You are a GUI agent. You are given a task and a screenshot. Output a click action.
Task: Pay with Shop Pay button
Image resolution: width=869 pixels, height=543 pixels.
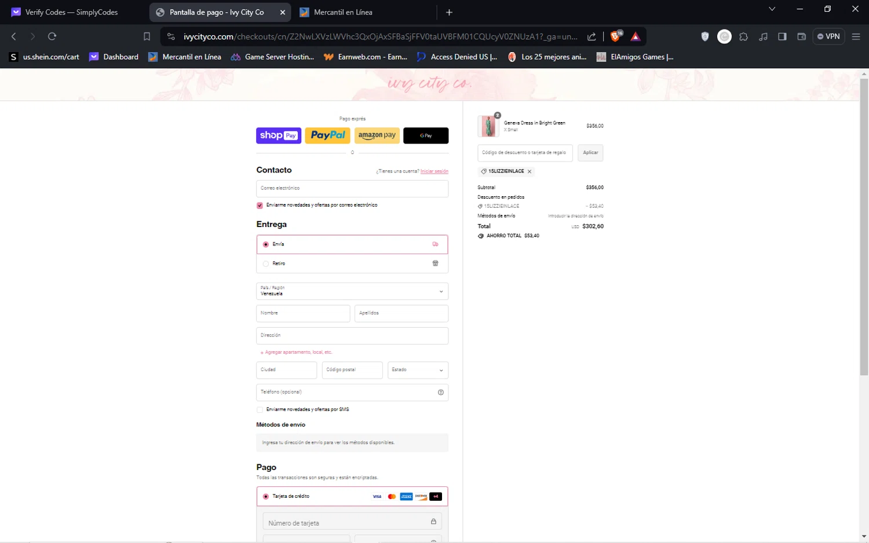[x=279, y=135]
